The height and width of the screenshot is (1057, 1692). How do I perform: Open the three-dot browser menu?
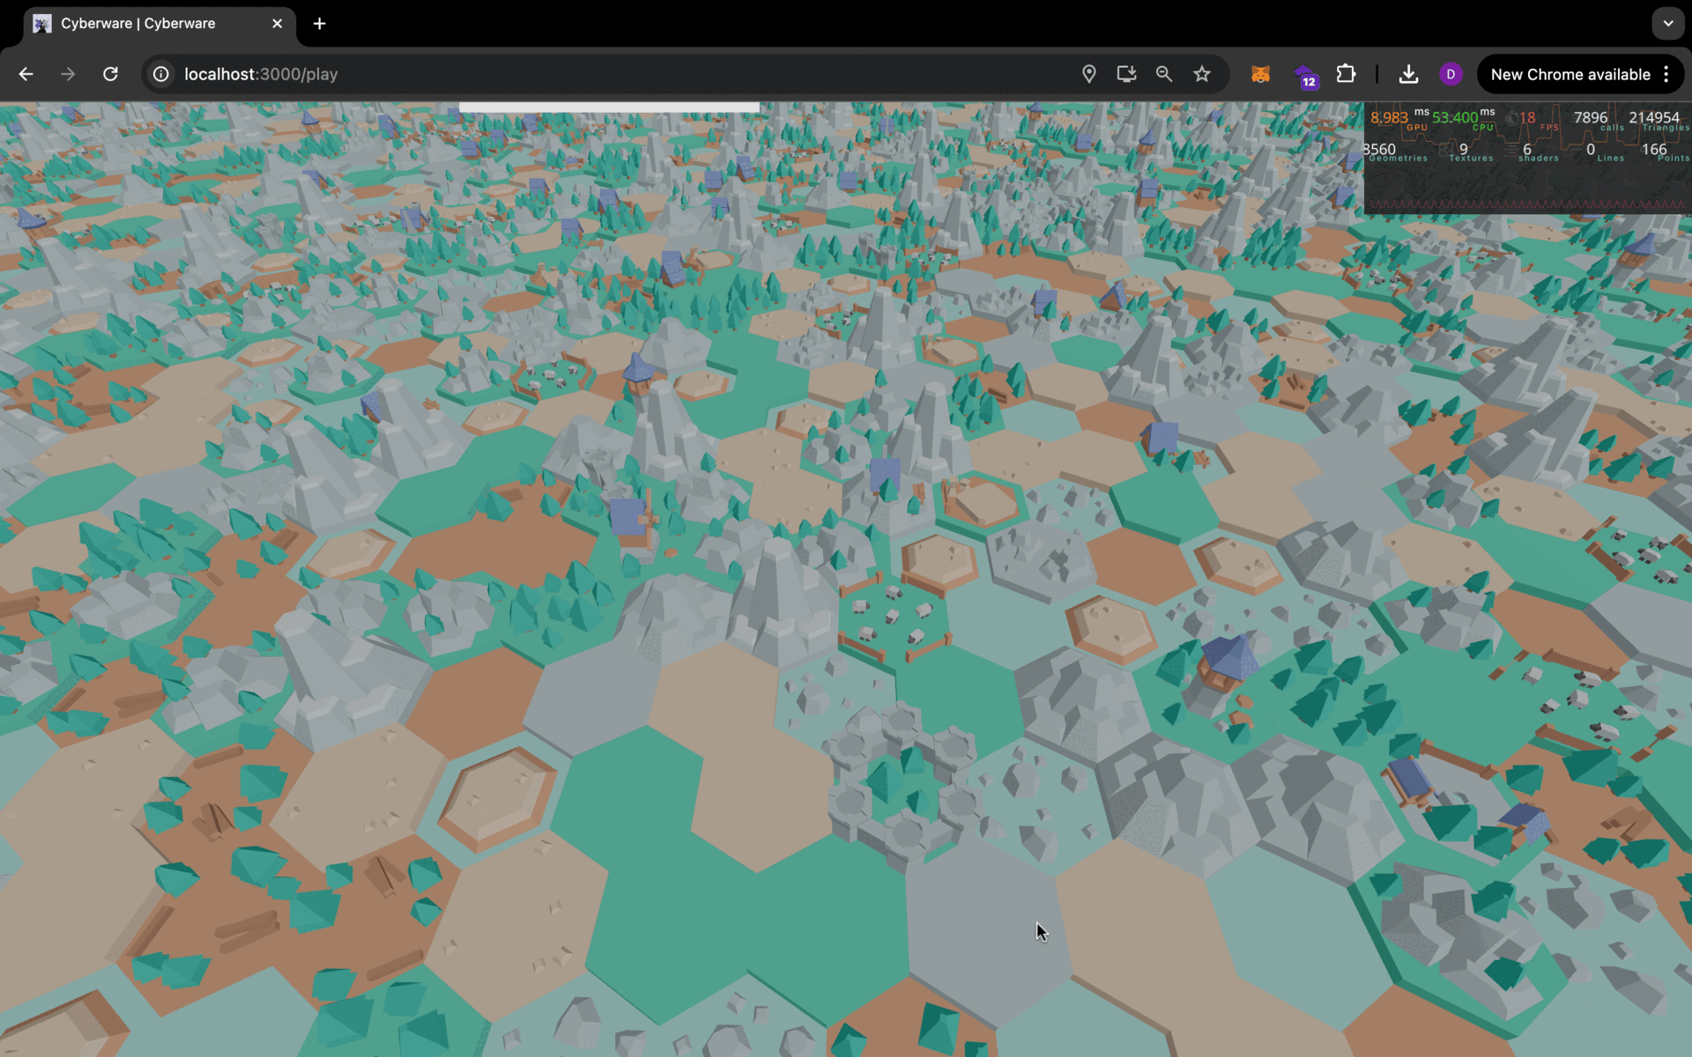pyautogui.click(x=1666, y=74)
